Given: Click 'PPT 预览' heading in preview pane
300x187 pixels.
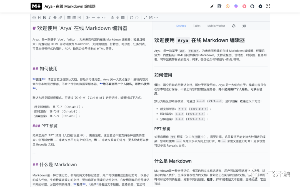Looking at the screenshot, I should coord(162,129).
